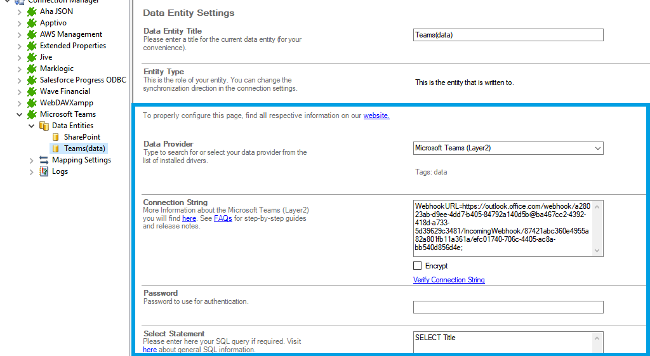Select the WebDAVXampp connection
650x356 pixels.
[x=62, y=103]
